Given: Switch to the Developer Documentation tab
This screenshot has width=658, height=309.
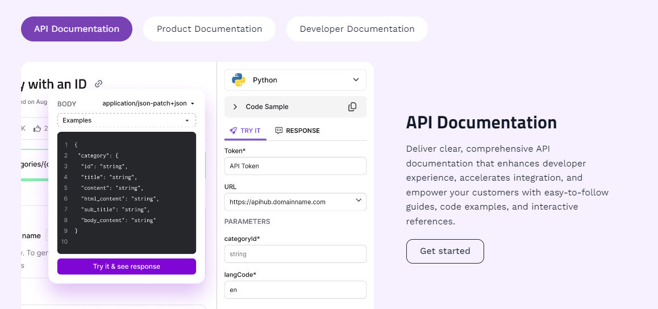Looking at the screenshot, I should pyautogui.click(x=357, y=29).
